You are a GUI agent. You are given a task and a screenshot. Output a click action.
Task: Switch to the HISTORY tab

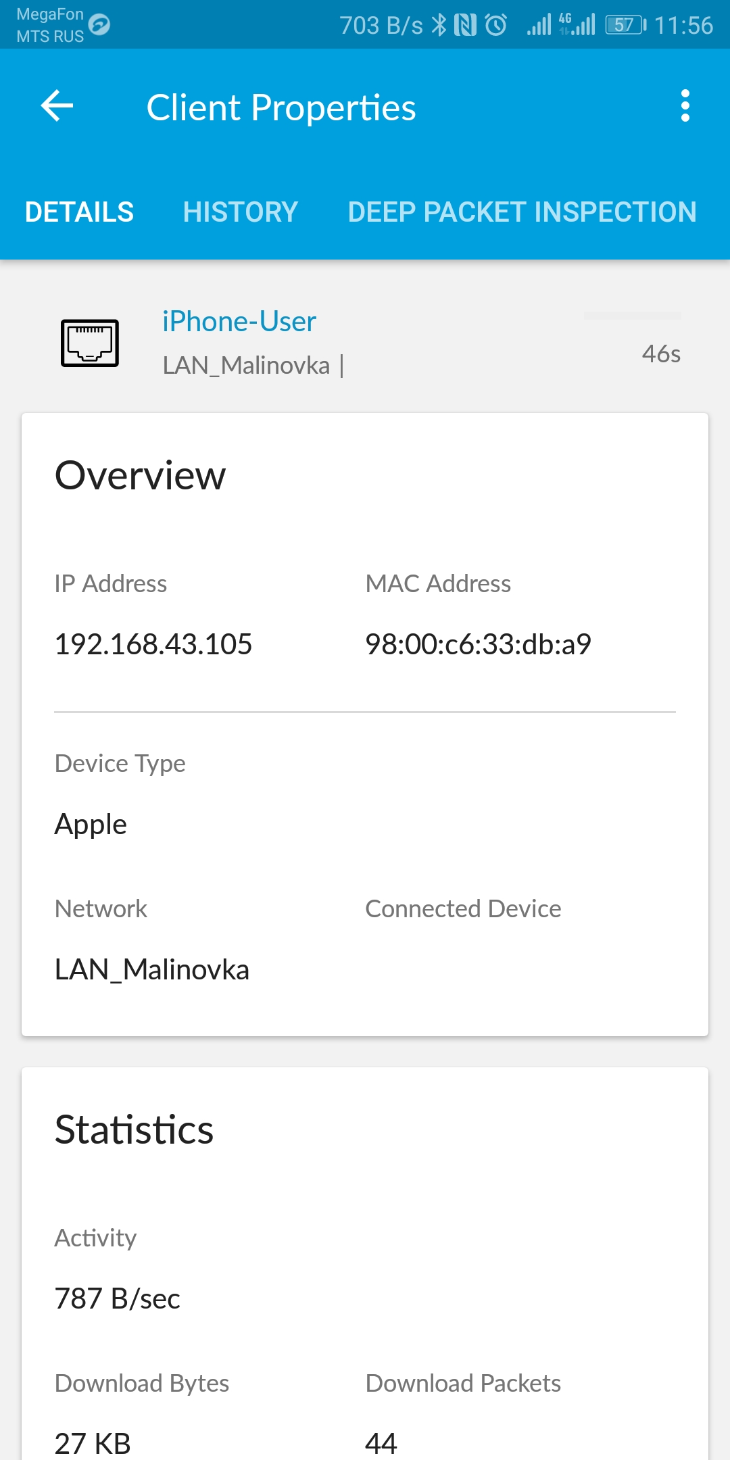[x=241, y=212]
